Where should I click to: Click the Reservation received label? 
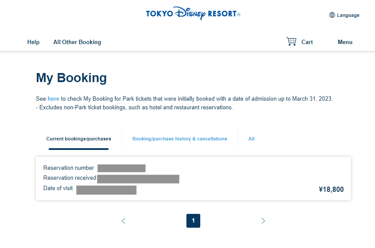[70, 178]
